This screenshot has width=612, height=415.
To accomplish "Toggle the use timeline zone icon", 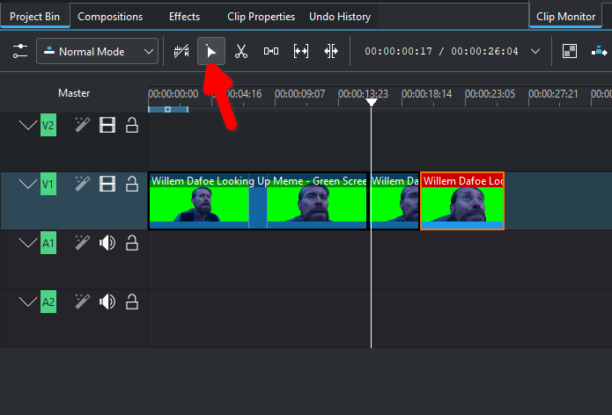I will coord(181,51).
